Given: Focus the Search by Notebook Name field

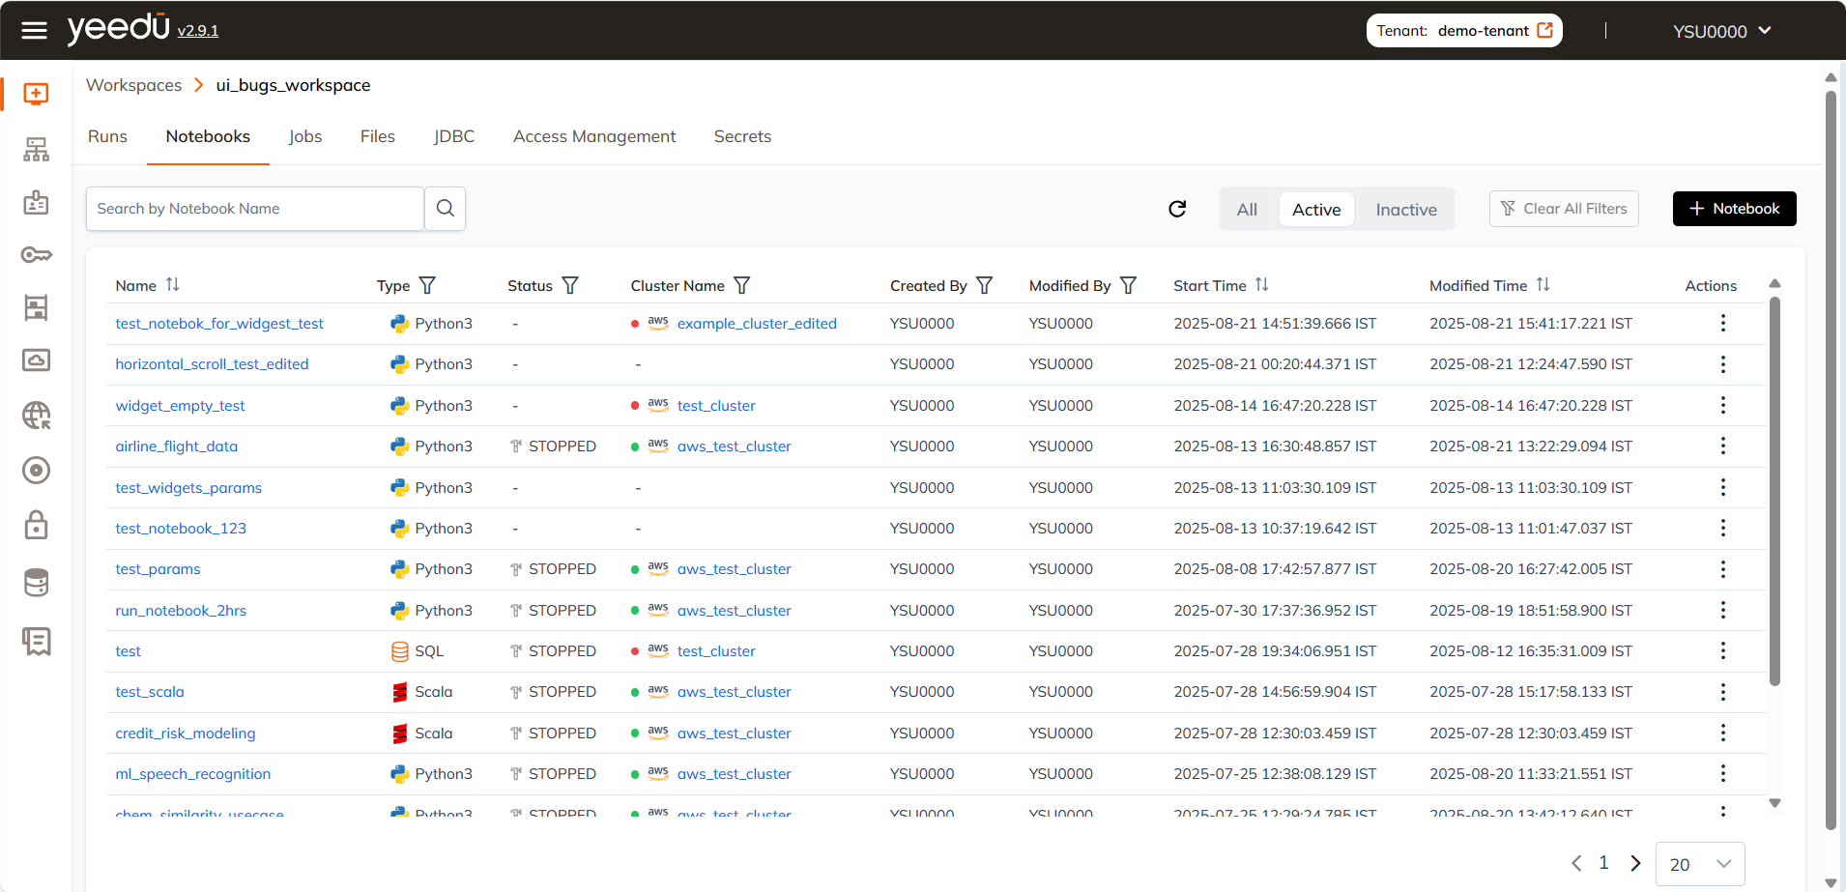Looking at the screenshot, I should point(255,209).
